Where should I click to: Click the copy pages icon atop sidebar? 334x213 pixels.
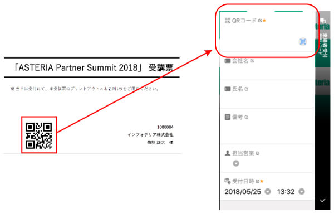pyautogui.click(x=323, y=20)
